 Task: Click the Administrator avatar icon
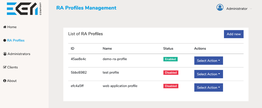tap(220, 7)
